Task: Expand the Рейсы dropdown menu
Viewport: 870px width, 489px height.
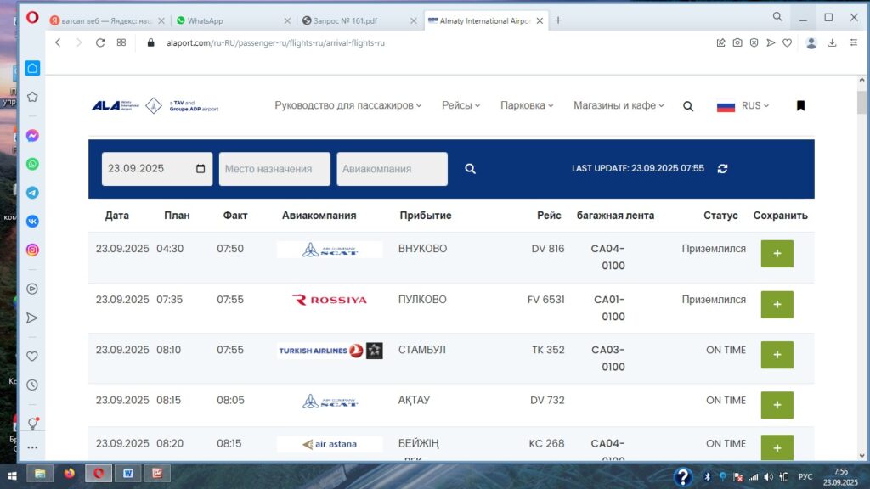Action: click(460, 106)
